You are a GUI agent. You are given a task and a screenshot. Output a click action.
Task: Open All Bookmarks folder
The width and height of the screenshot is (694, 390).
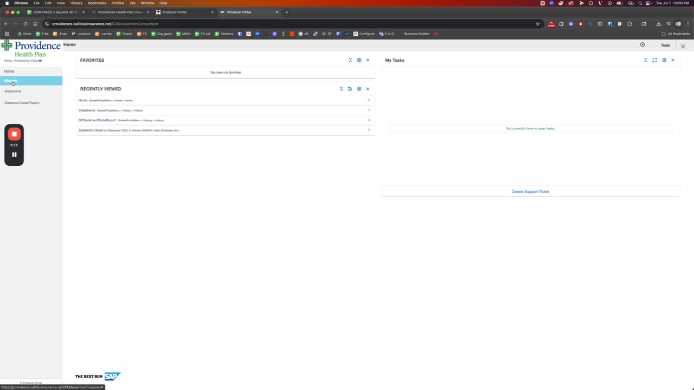point(676,34)
